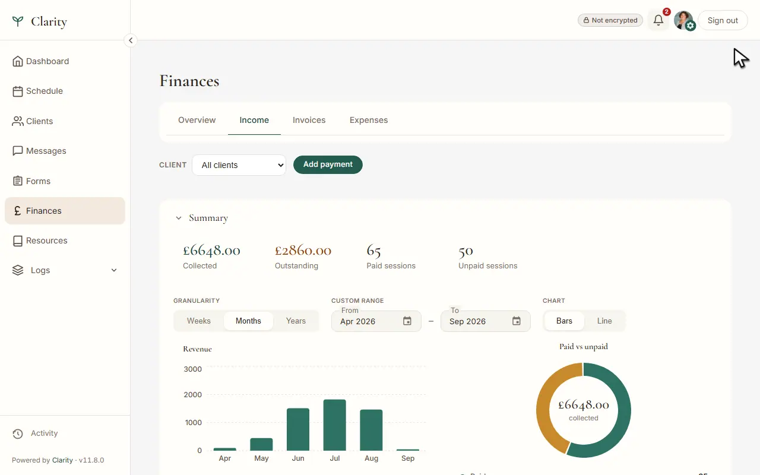Open the notifications bell

tap(658, 20)
